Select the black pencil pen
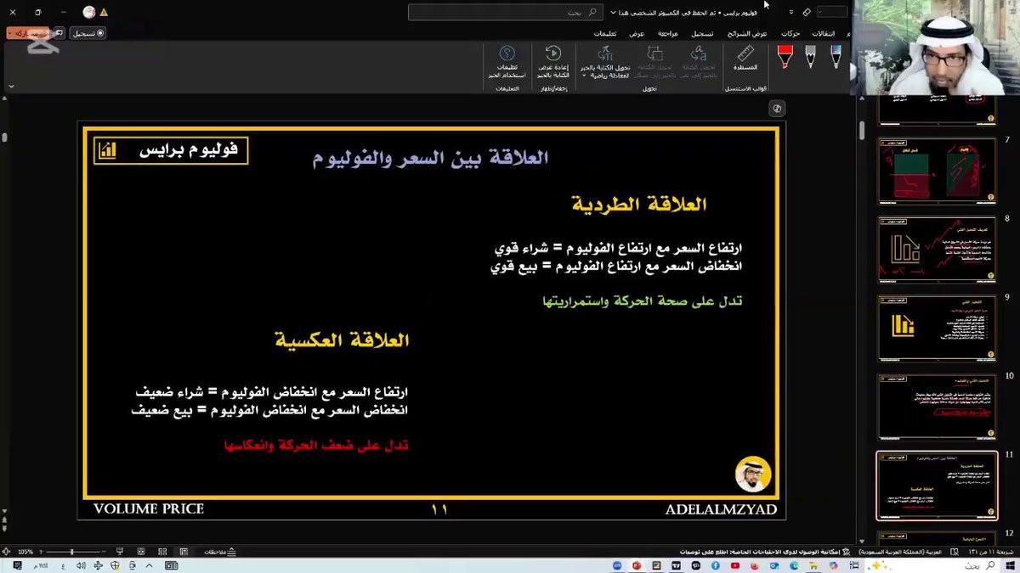Image resolution: width=1020 pixels, height=573 pixels. 810,59
